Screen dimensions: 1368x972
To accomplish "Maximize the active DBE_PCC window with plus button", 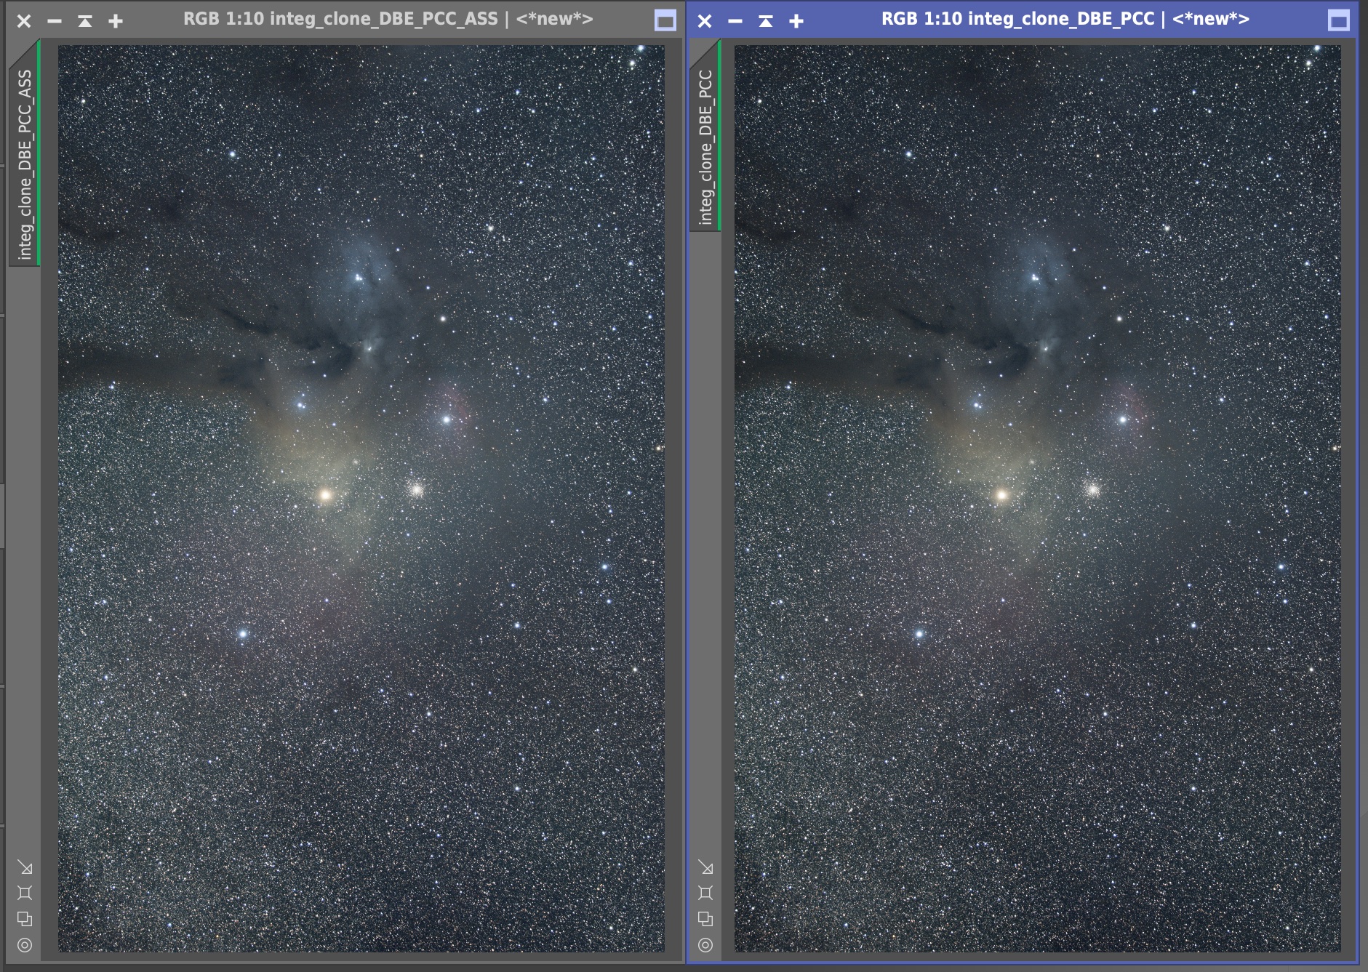I will [796, 21].
